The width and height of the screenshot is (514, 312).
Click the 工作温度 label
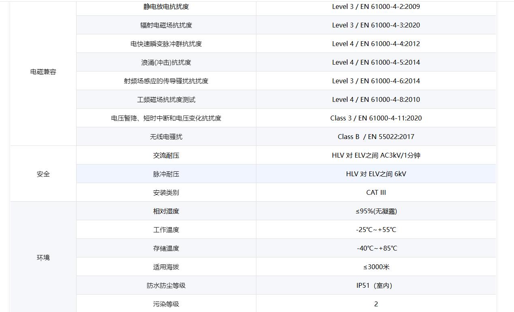tap(166, 230)
